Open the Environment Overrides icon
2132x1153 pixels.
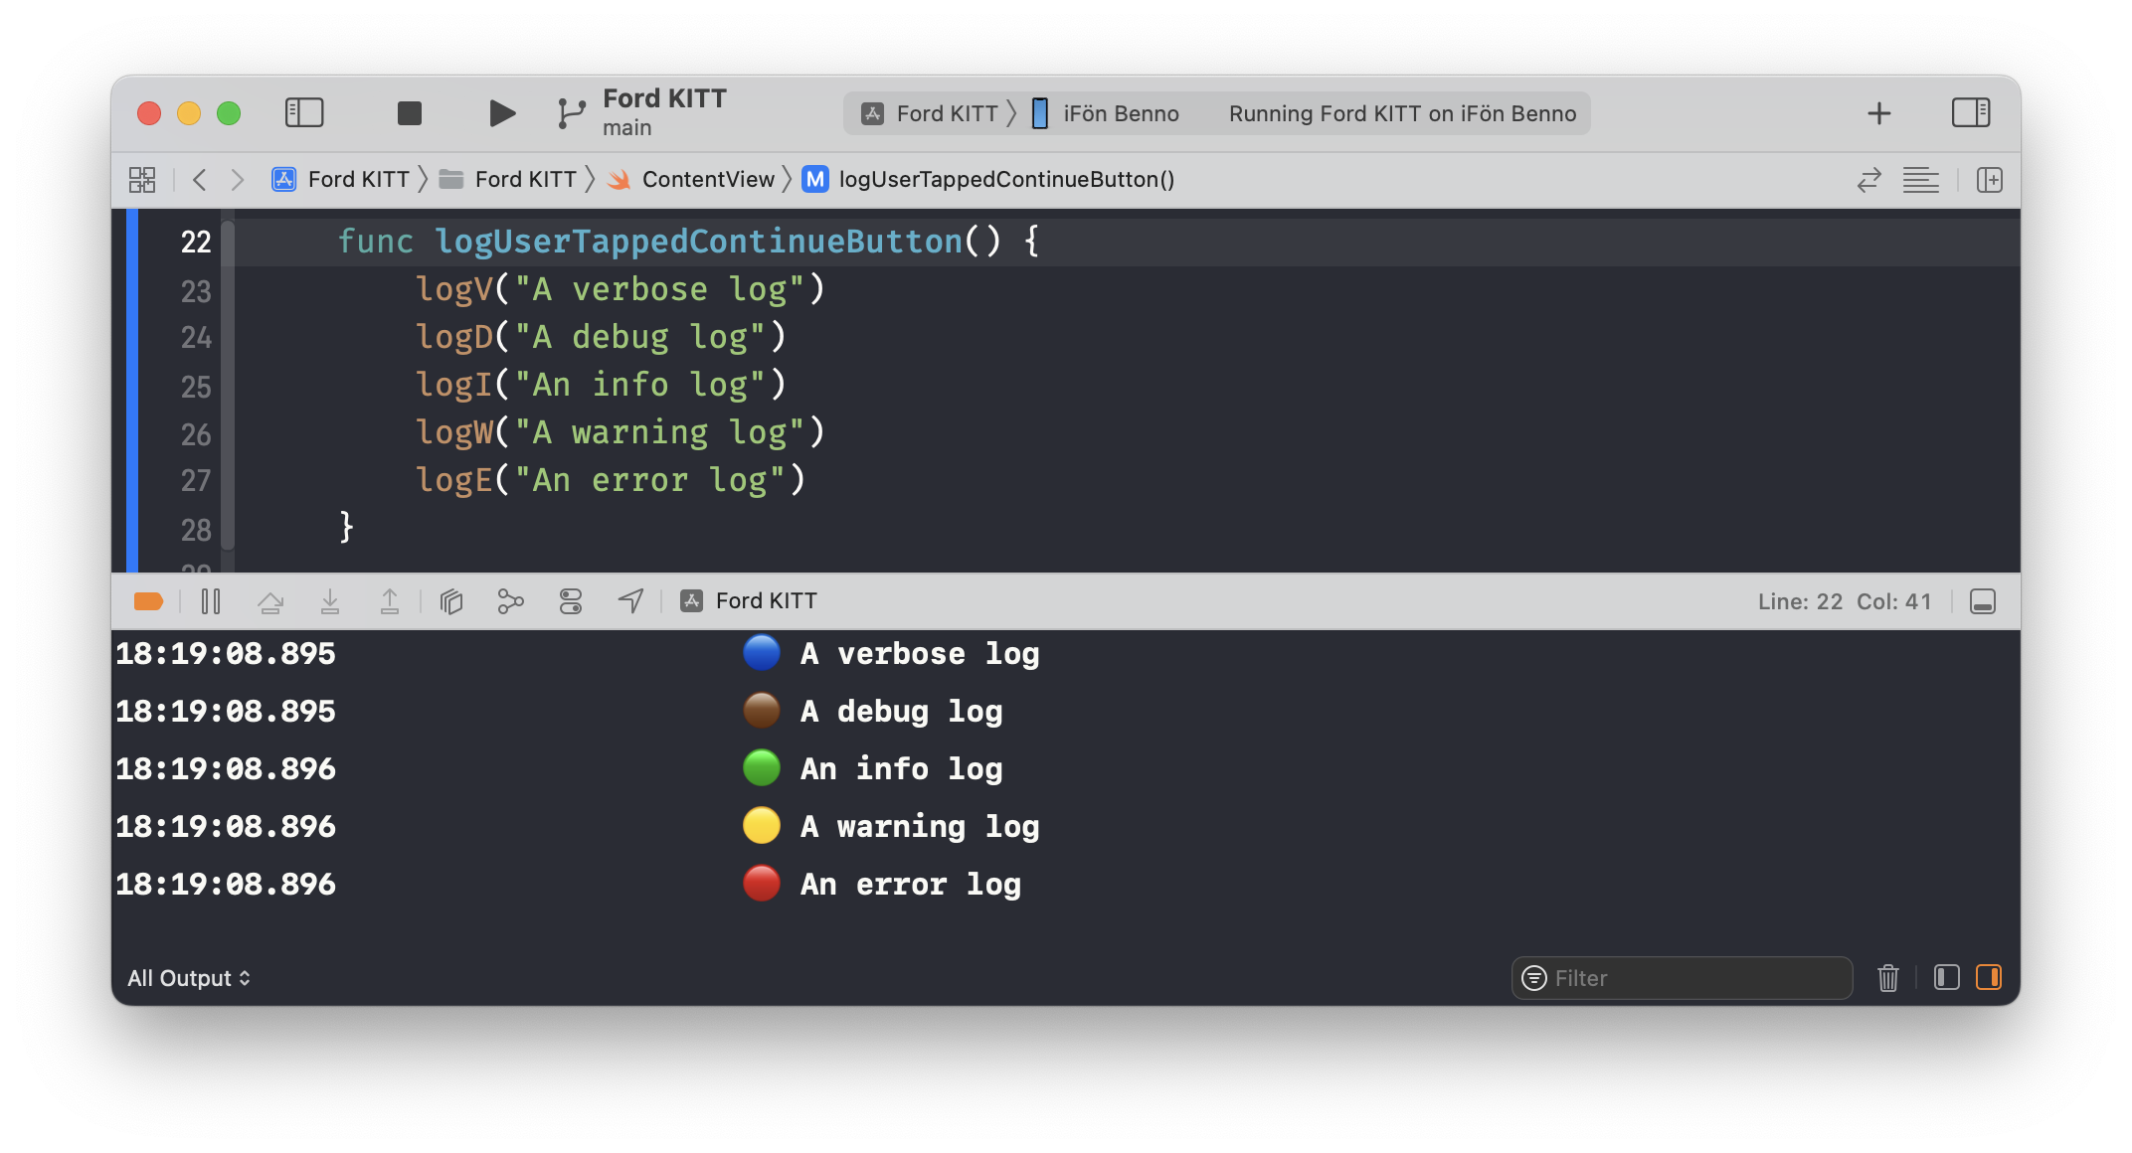coord(571,601)
